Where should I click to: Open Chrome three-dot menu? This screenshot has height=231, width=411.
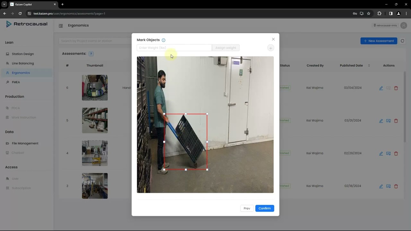point(406,13)
